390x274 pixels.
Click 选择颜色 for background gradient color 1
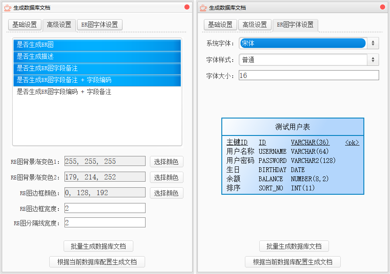pyautogui.click(x=166, y=162)
